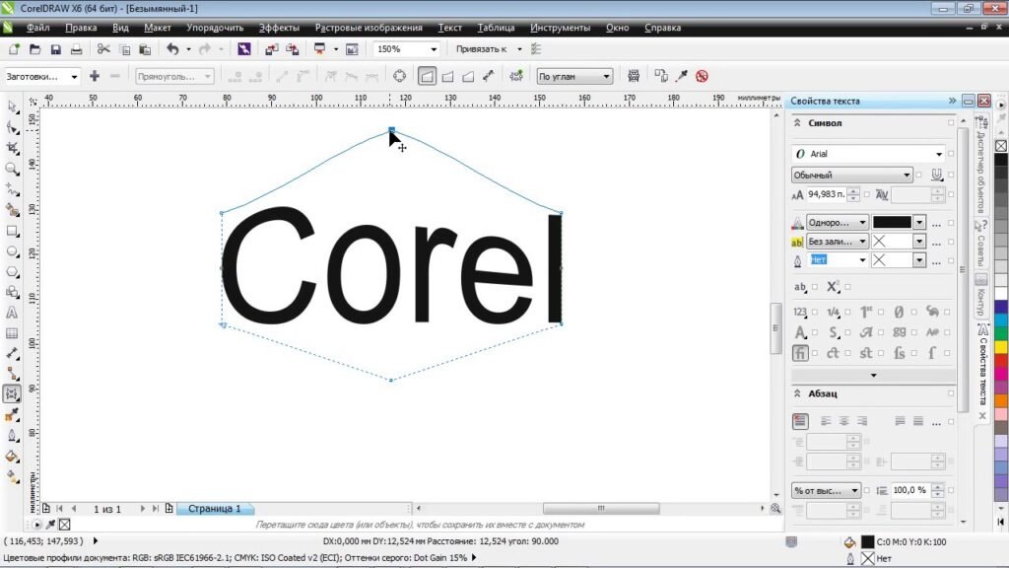
Task: Collapse the Символ section
Action: (797, 123)
